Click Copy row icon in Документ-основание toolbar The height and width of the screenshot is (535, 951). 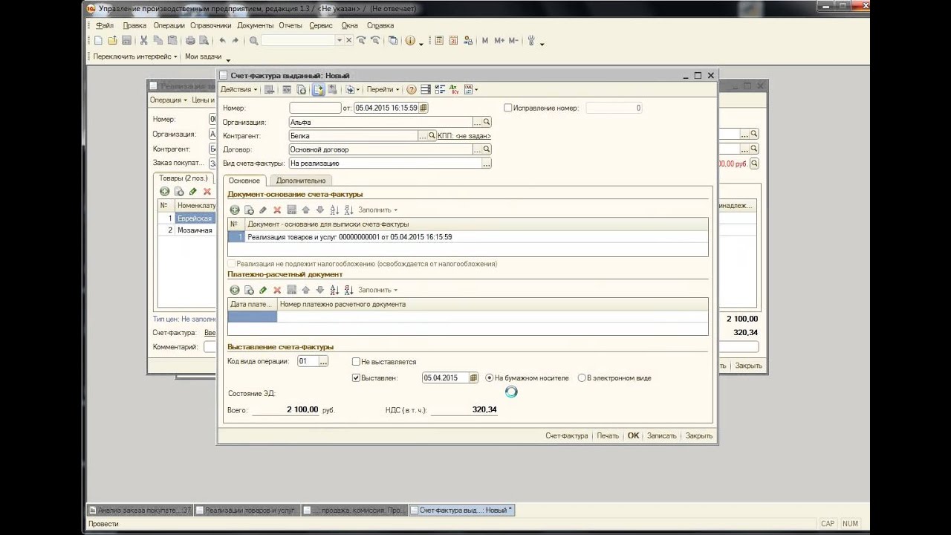pyautogui.click(x=249, y=210)
